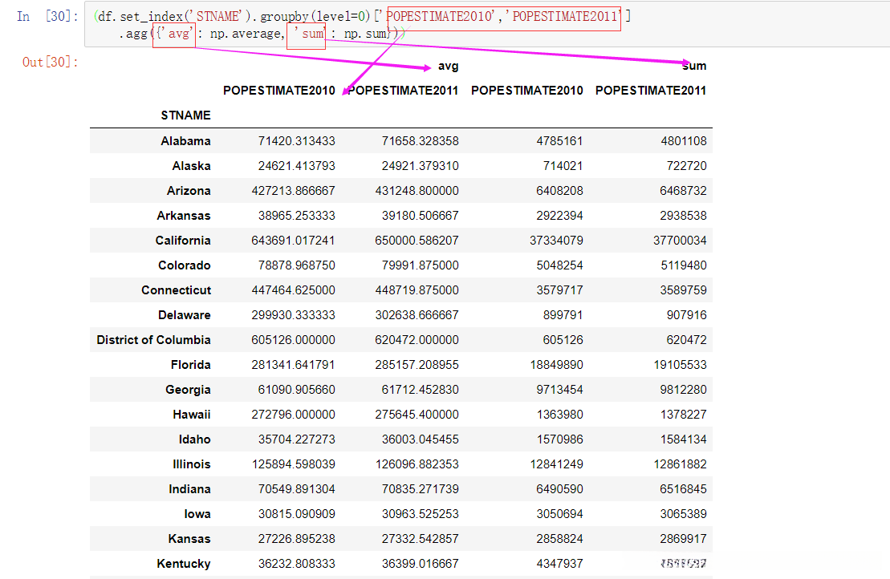Click District of Columbia value 605126.000000

pyautogui.click(x=293, y=340)
